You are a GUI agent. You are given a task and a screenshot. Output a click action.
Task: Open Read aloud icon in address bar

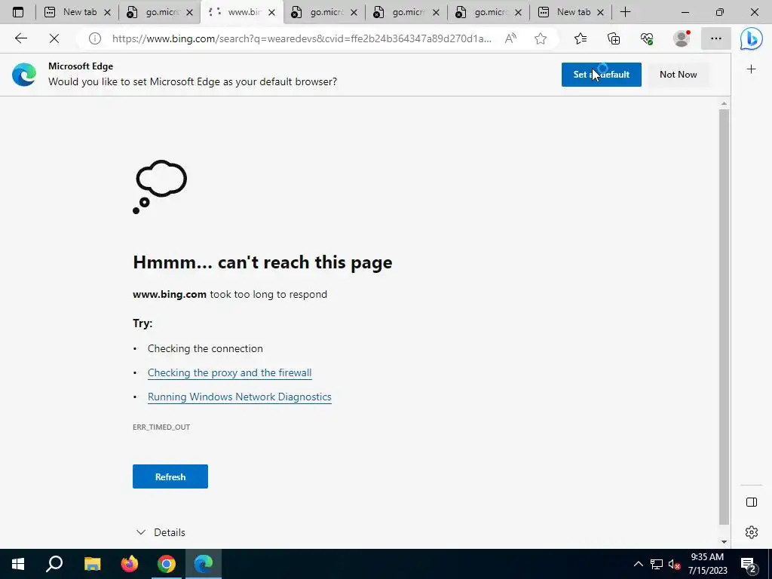pyautogui.click(x=510, y=38)
